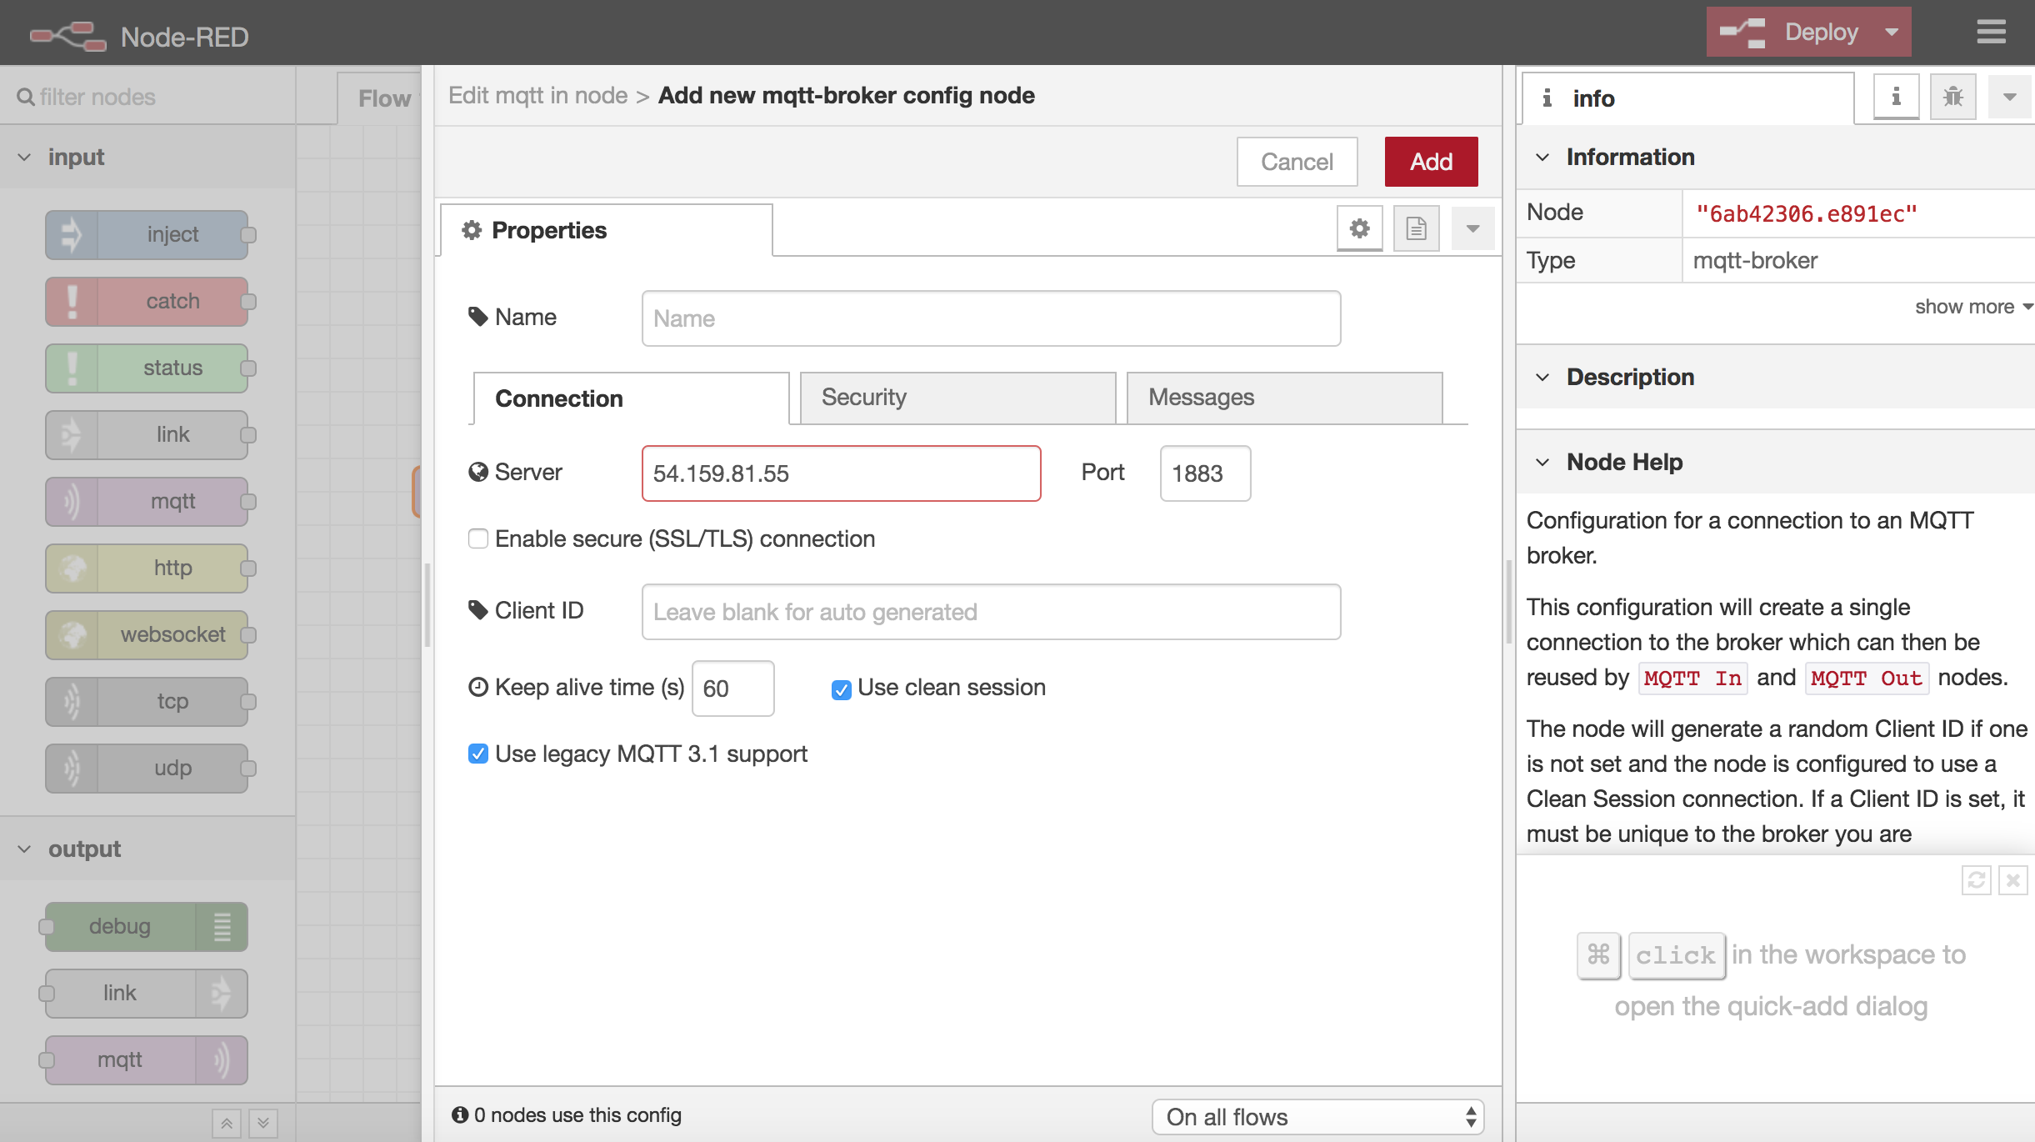Refresh the tip in the sidebar
The width and height of the screenshot is (2035, 1142).
click(x=1976, y=880)
